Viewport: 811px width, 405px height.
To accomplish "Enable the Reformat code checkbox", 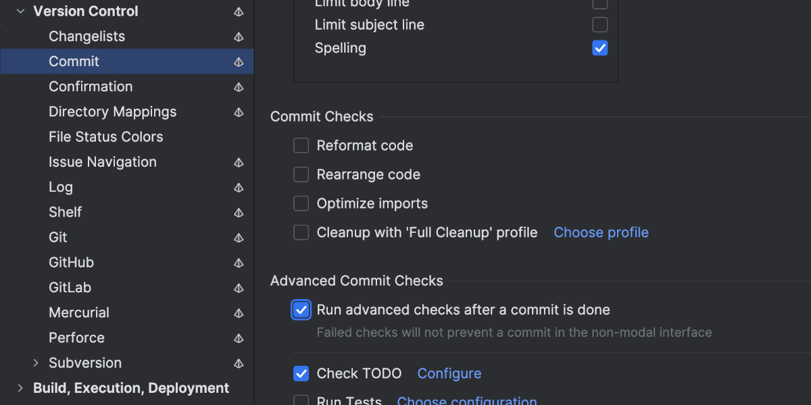I will point(301,146).
